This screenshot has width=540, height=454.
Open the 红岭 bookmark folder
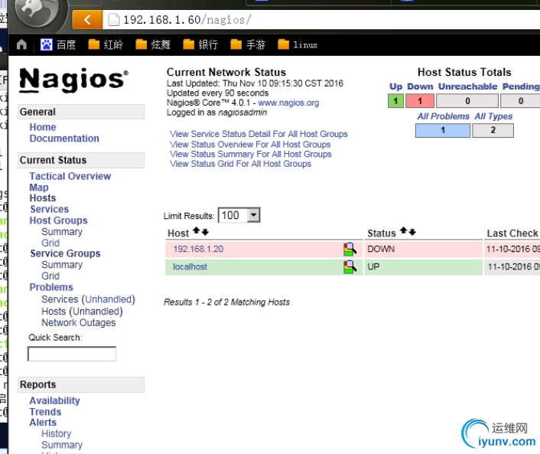click(106, 44)
